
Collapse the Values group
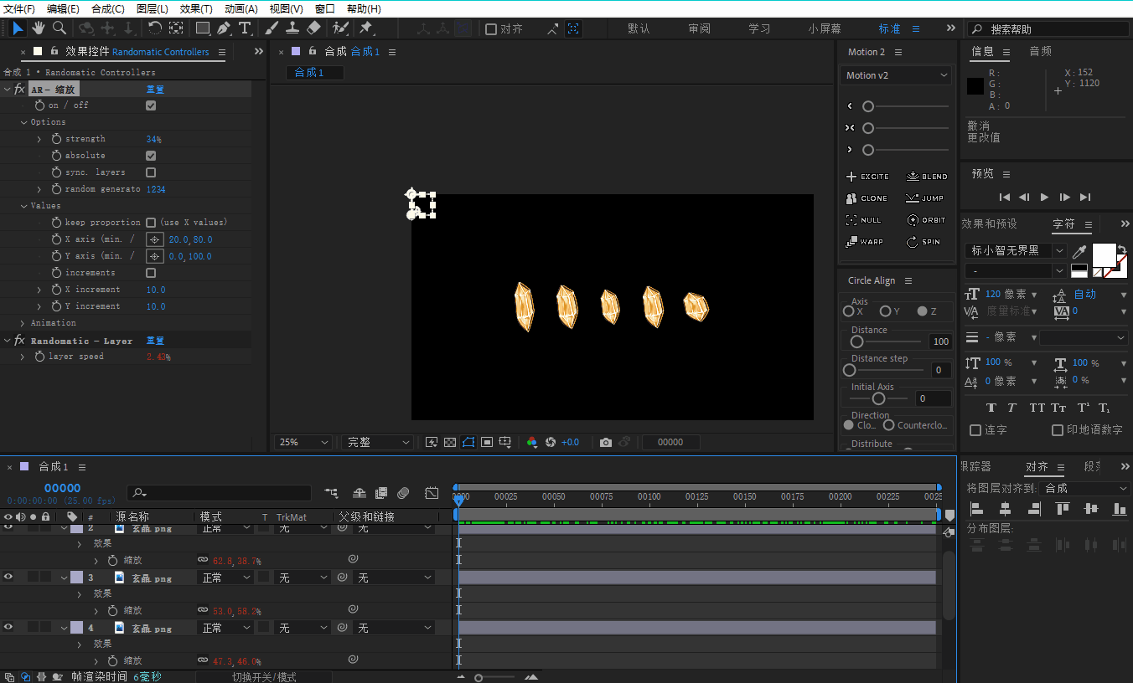pos(24,206)
